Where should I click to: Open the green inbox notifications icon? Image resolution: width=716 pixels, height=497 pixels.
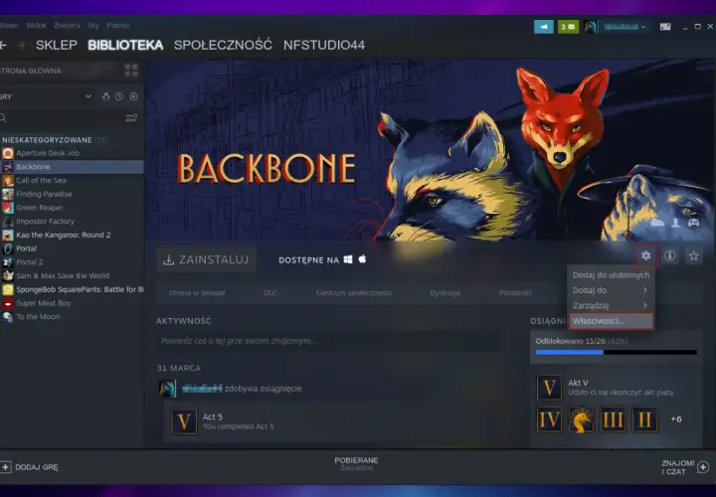point(568,27)
